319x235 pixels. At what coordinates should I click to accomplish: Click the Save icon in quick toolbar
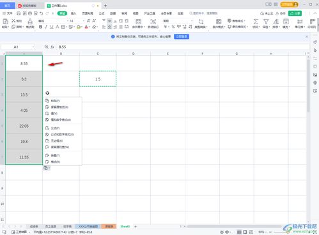[x=19, y=13]
